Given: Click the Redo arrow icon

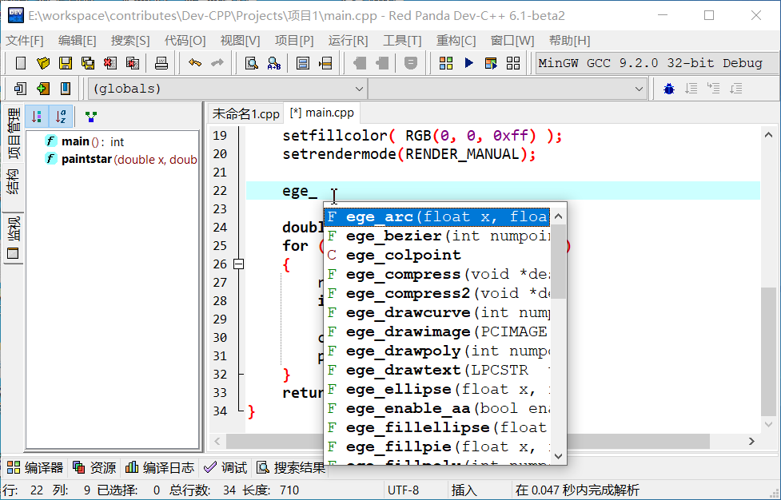Looking at the screenshot, I should click(x=217, y=63).
